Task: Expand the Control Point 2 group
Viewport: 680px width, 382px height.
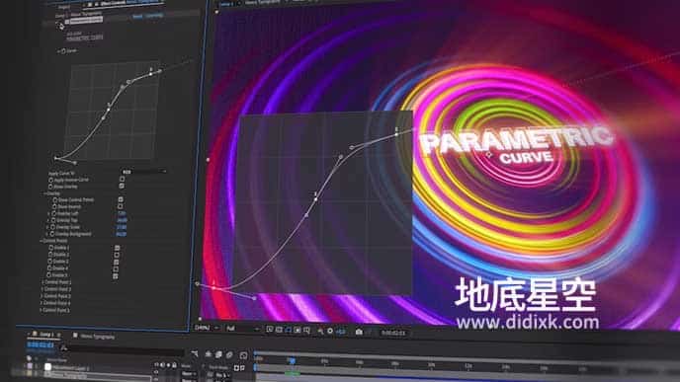Action: [x=42, y=289]
